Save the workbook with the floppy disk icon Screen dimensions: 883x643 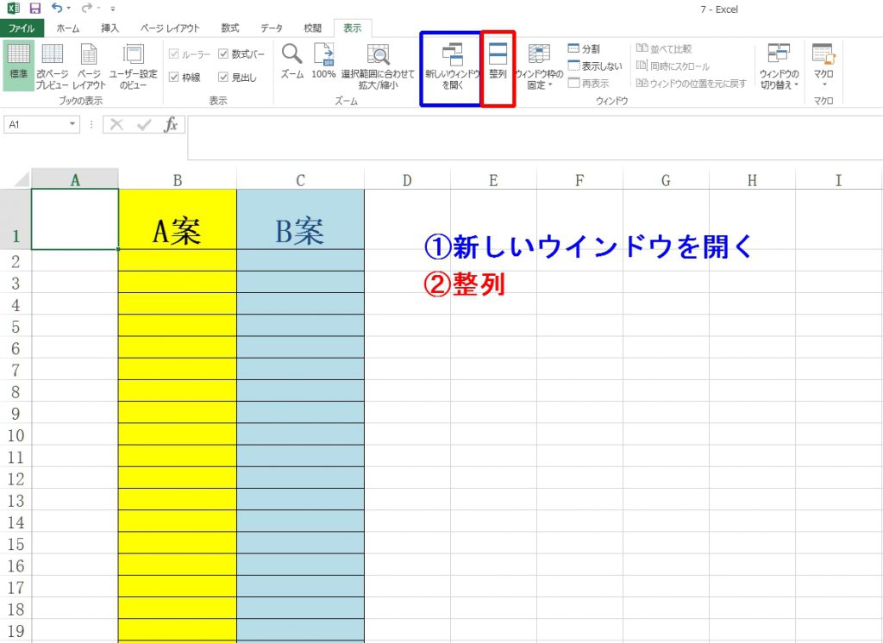coord(35,9)
